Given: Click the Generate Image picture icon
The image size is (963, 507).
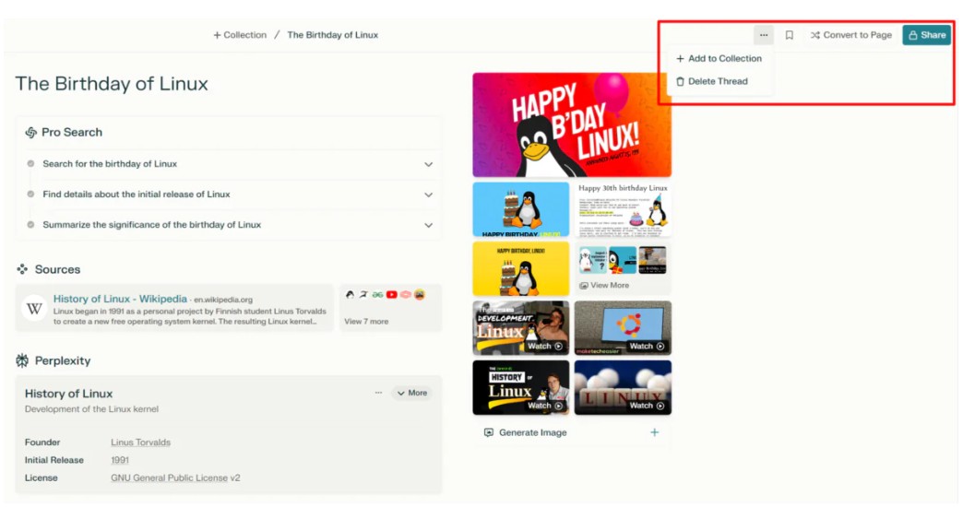Looking at the screenshot, I should tap(488, 432).
